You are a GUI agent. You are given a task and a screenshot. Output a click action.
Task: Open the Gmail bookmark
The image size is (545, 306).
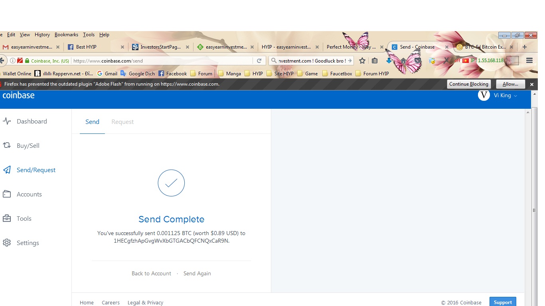point(107,73)
